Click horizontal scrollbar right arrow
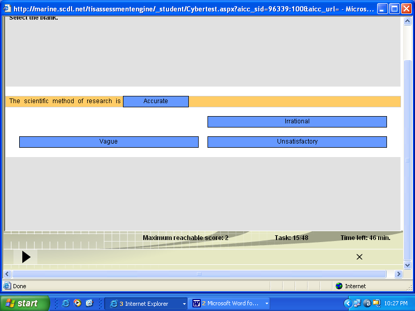Screen dimensions: 415x311 tap(398, 274)
